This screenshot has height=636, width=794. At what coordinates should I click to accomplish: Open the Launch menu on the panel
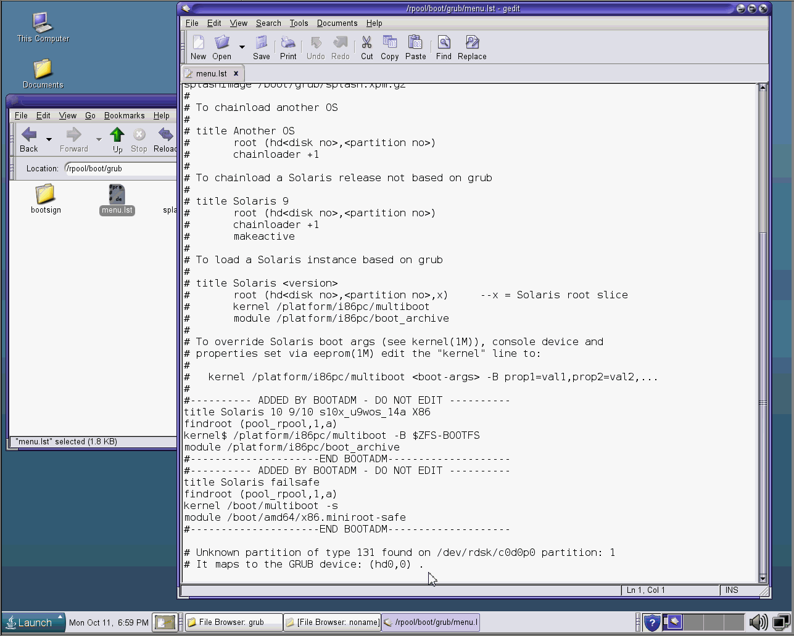tap(33, 622)
